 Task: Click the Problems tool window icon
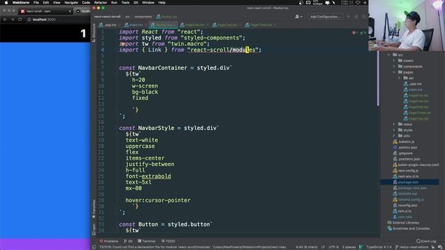[102, 241]
